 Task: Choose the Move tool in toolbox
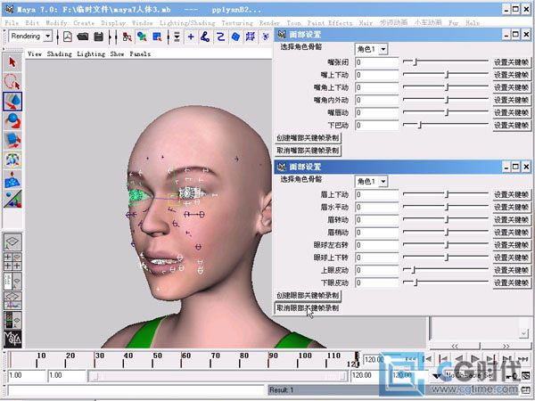click(x=12, y=102)
